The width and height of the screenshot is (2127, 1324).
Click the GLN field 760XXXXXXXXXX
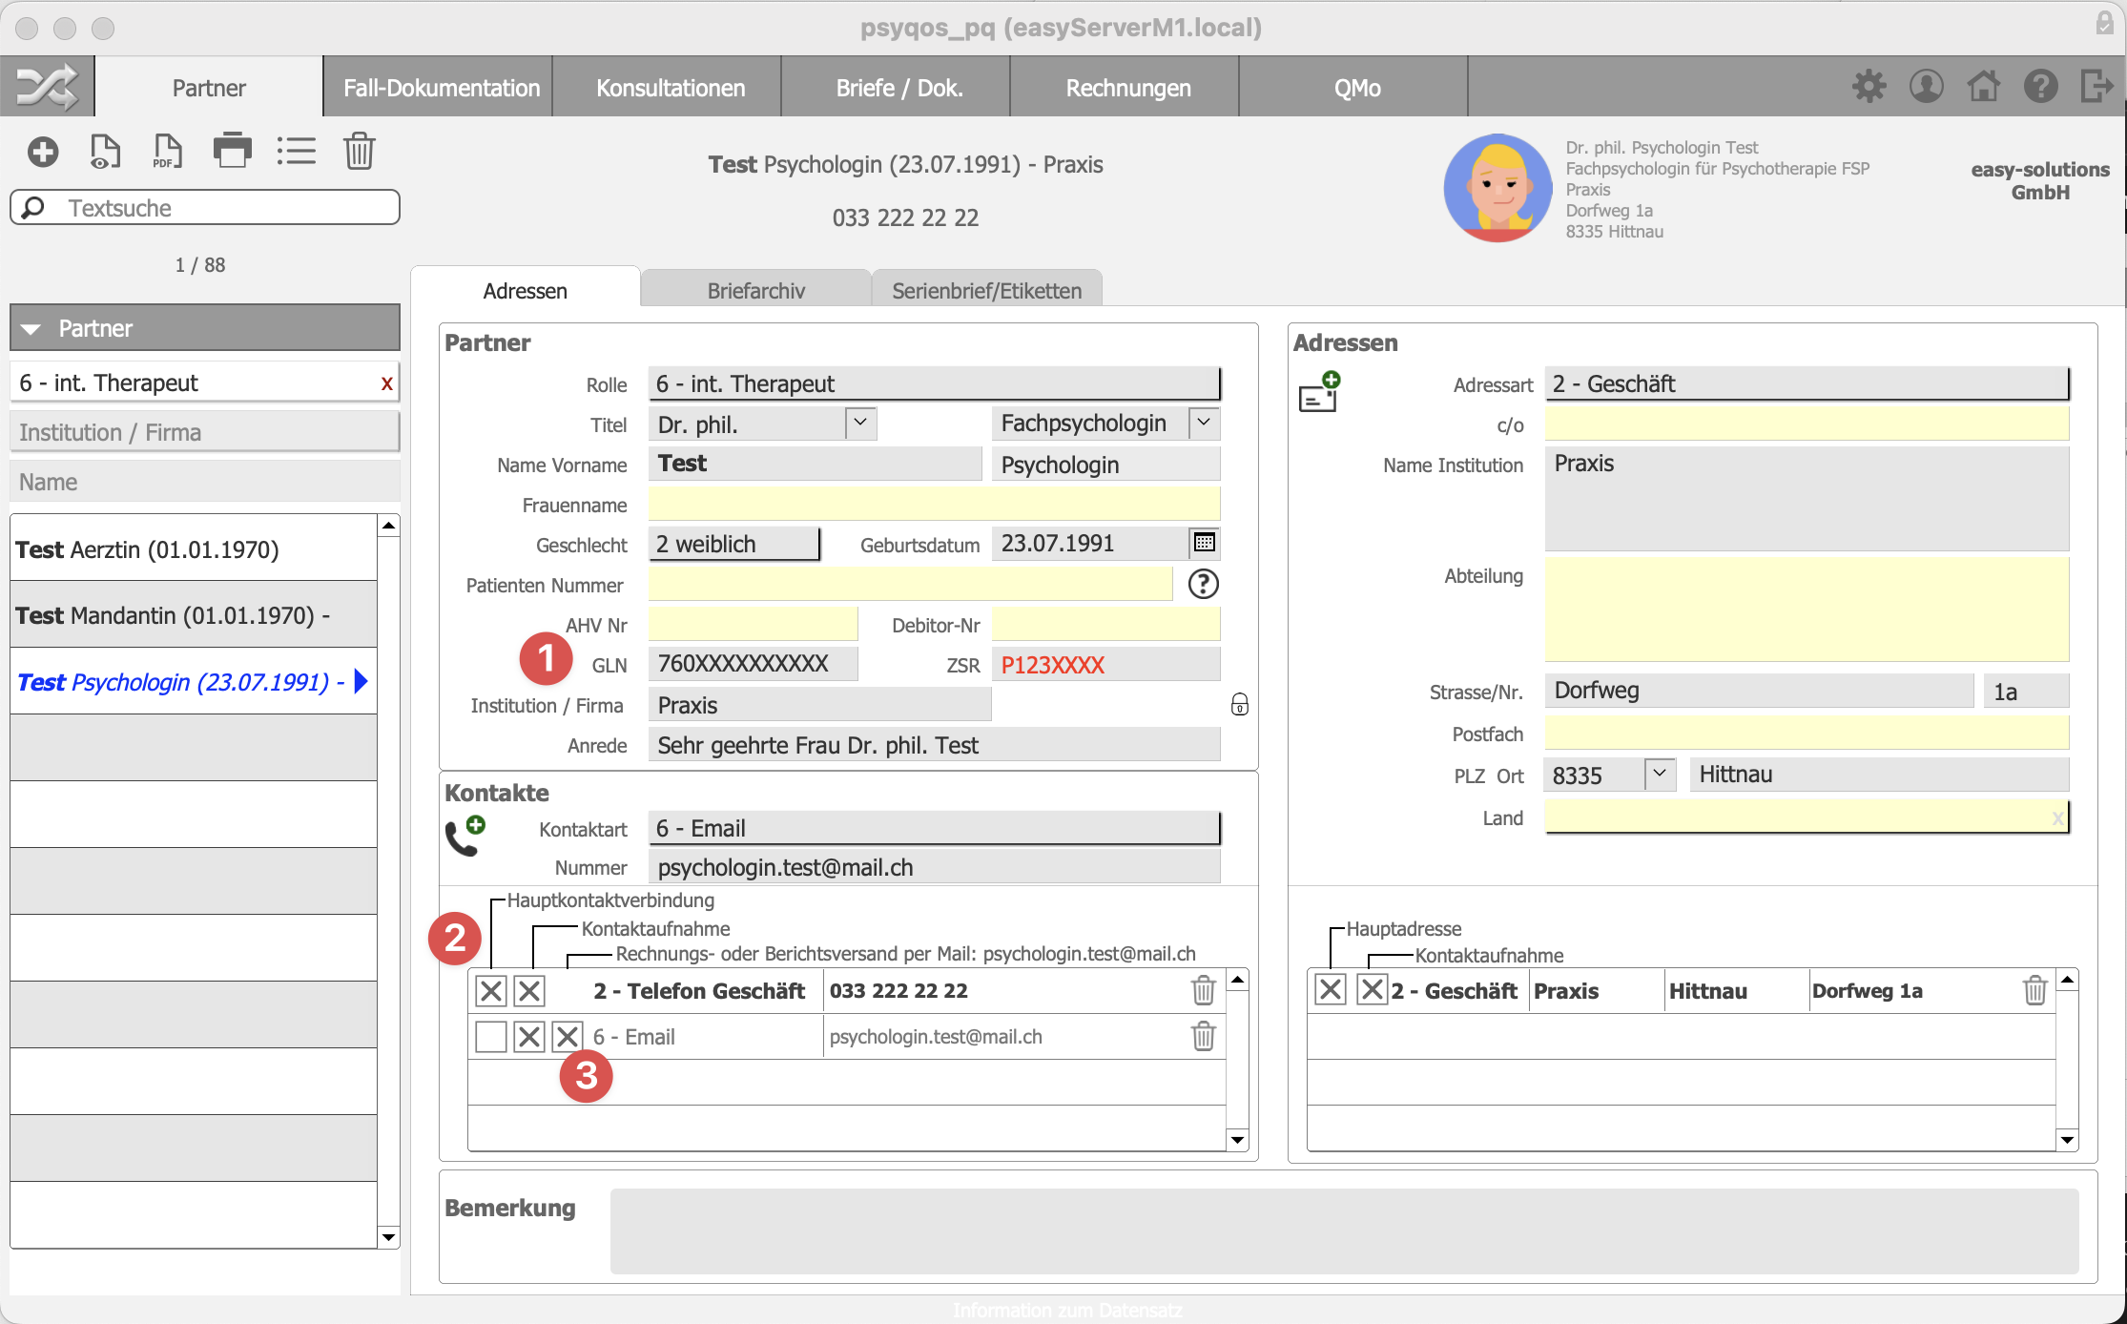pos(753,664)
